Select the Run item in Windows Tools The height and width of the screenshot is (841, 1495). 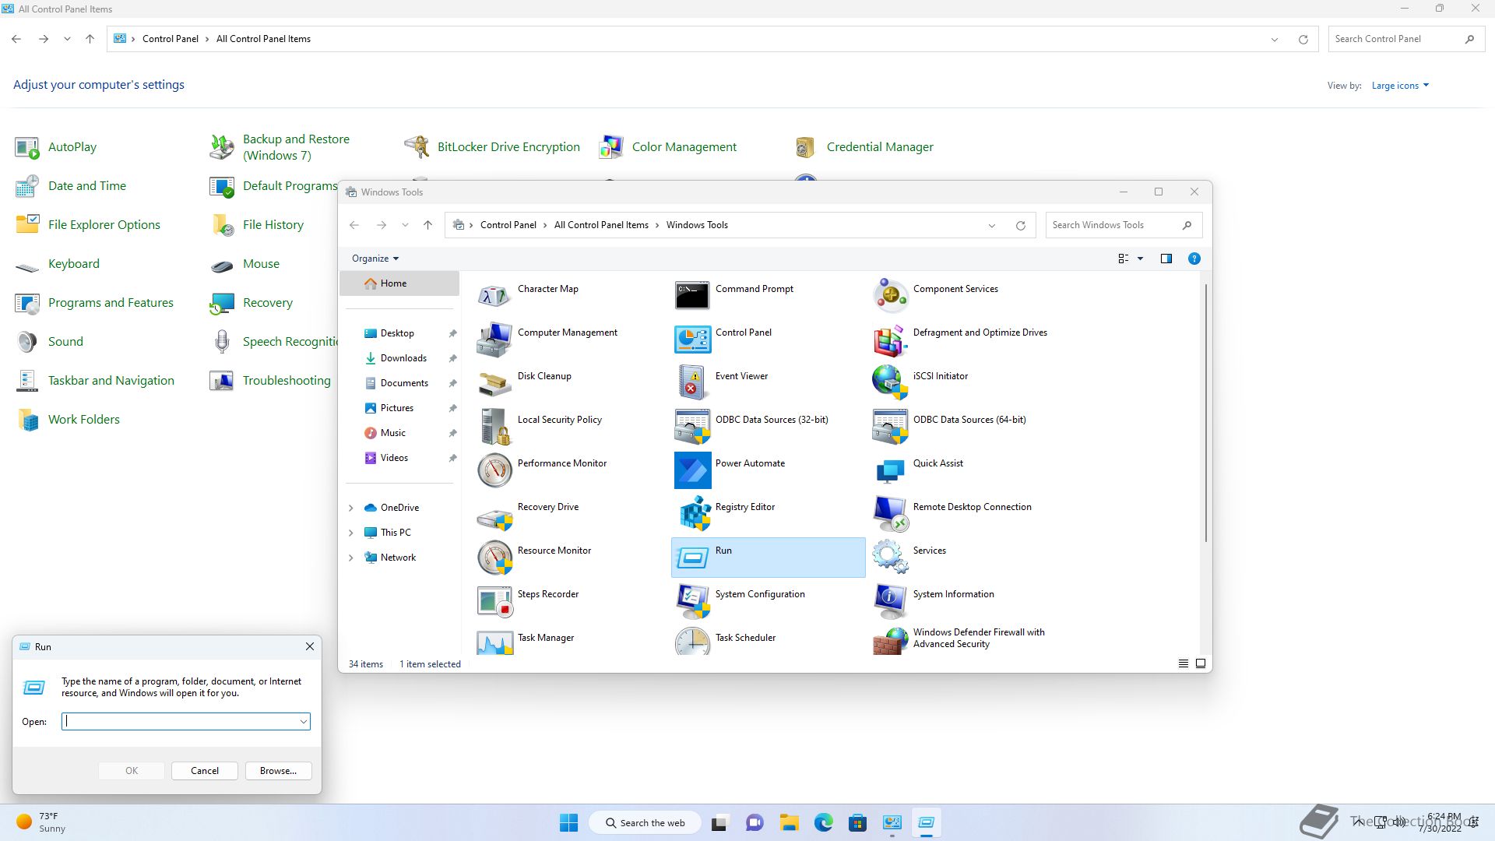768,557
